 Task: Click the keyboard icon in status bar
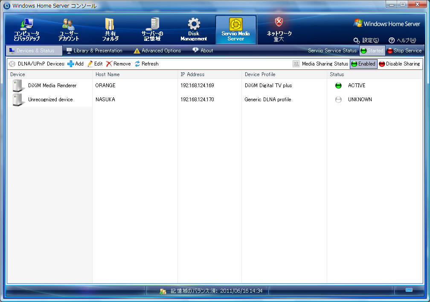pos(409,290)
